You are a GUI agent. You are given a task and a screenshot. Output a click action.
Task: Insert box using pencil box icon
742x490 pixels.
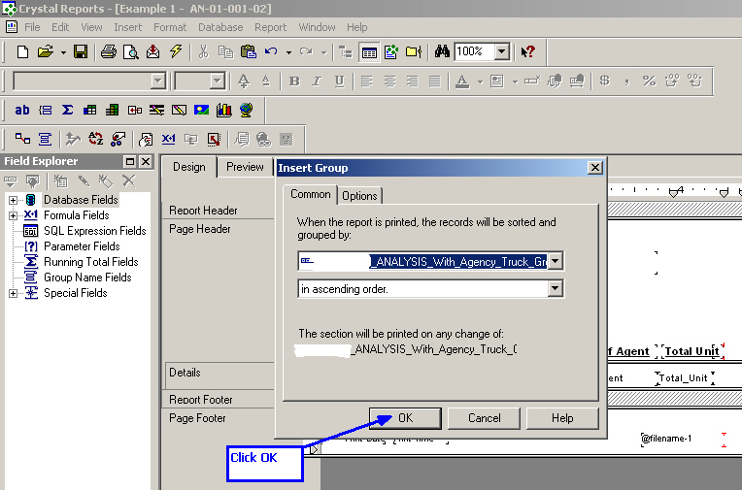click(179, 111)
